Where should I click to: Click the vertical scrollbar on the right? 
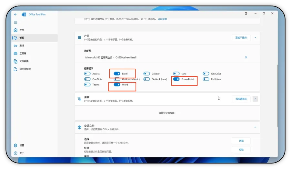[x=277, y=96]
